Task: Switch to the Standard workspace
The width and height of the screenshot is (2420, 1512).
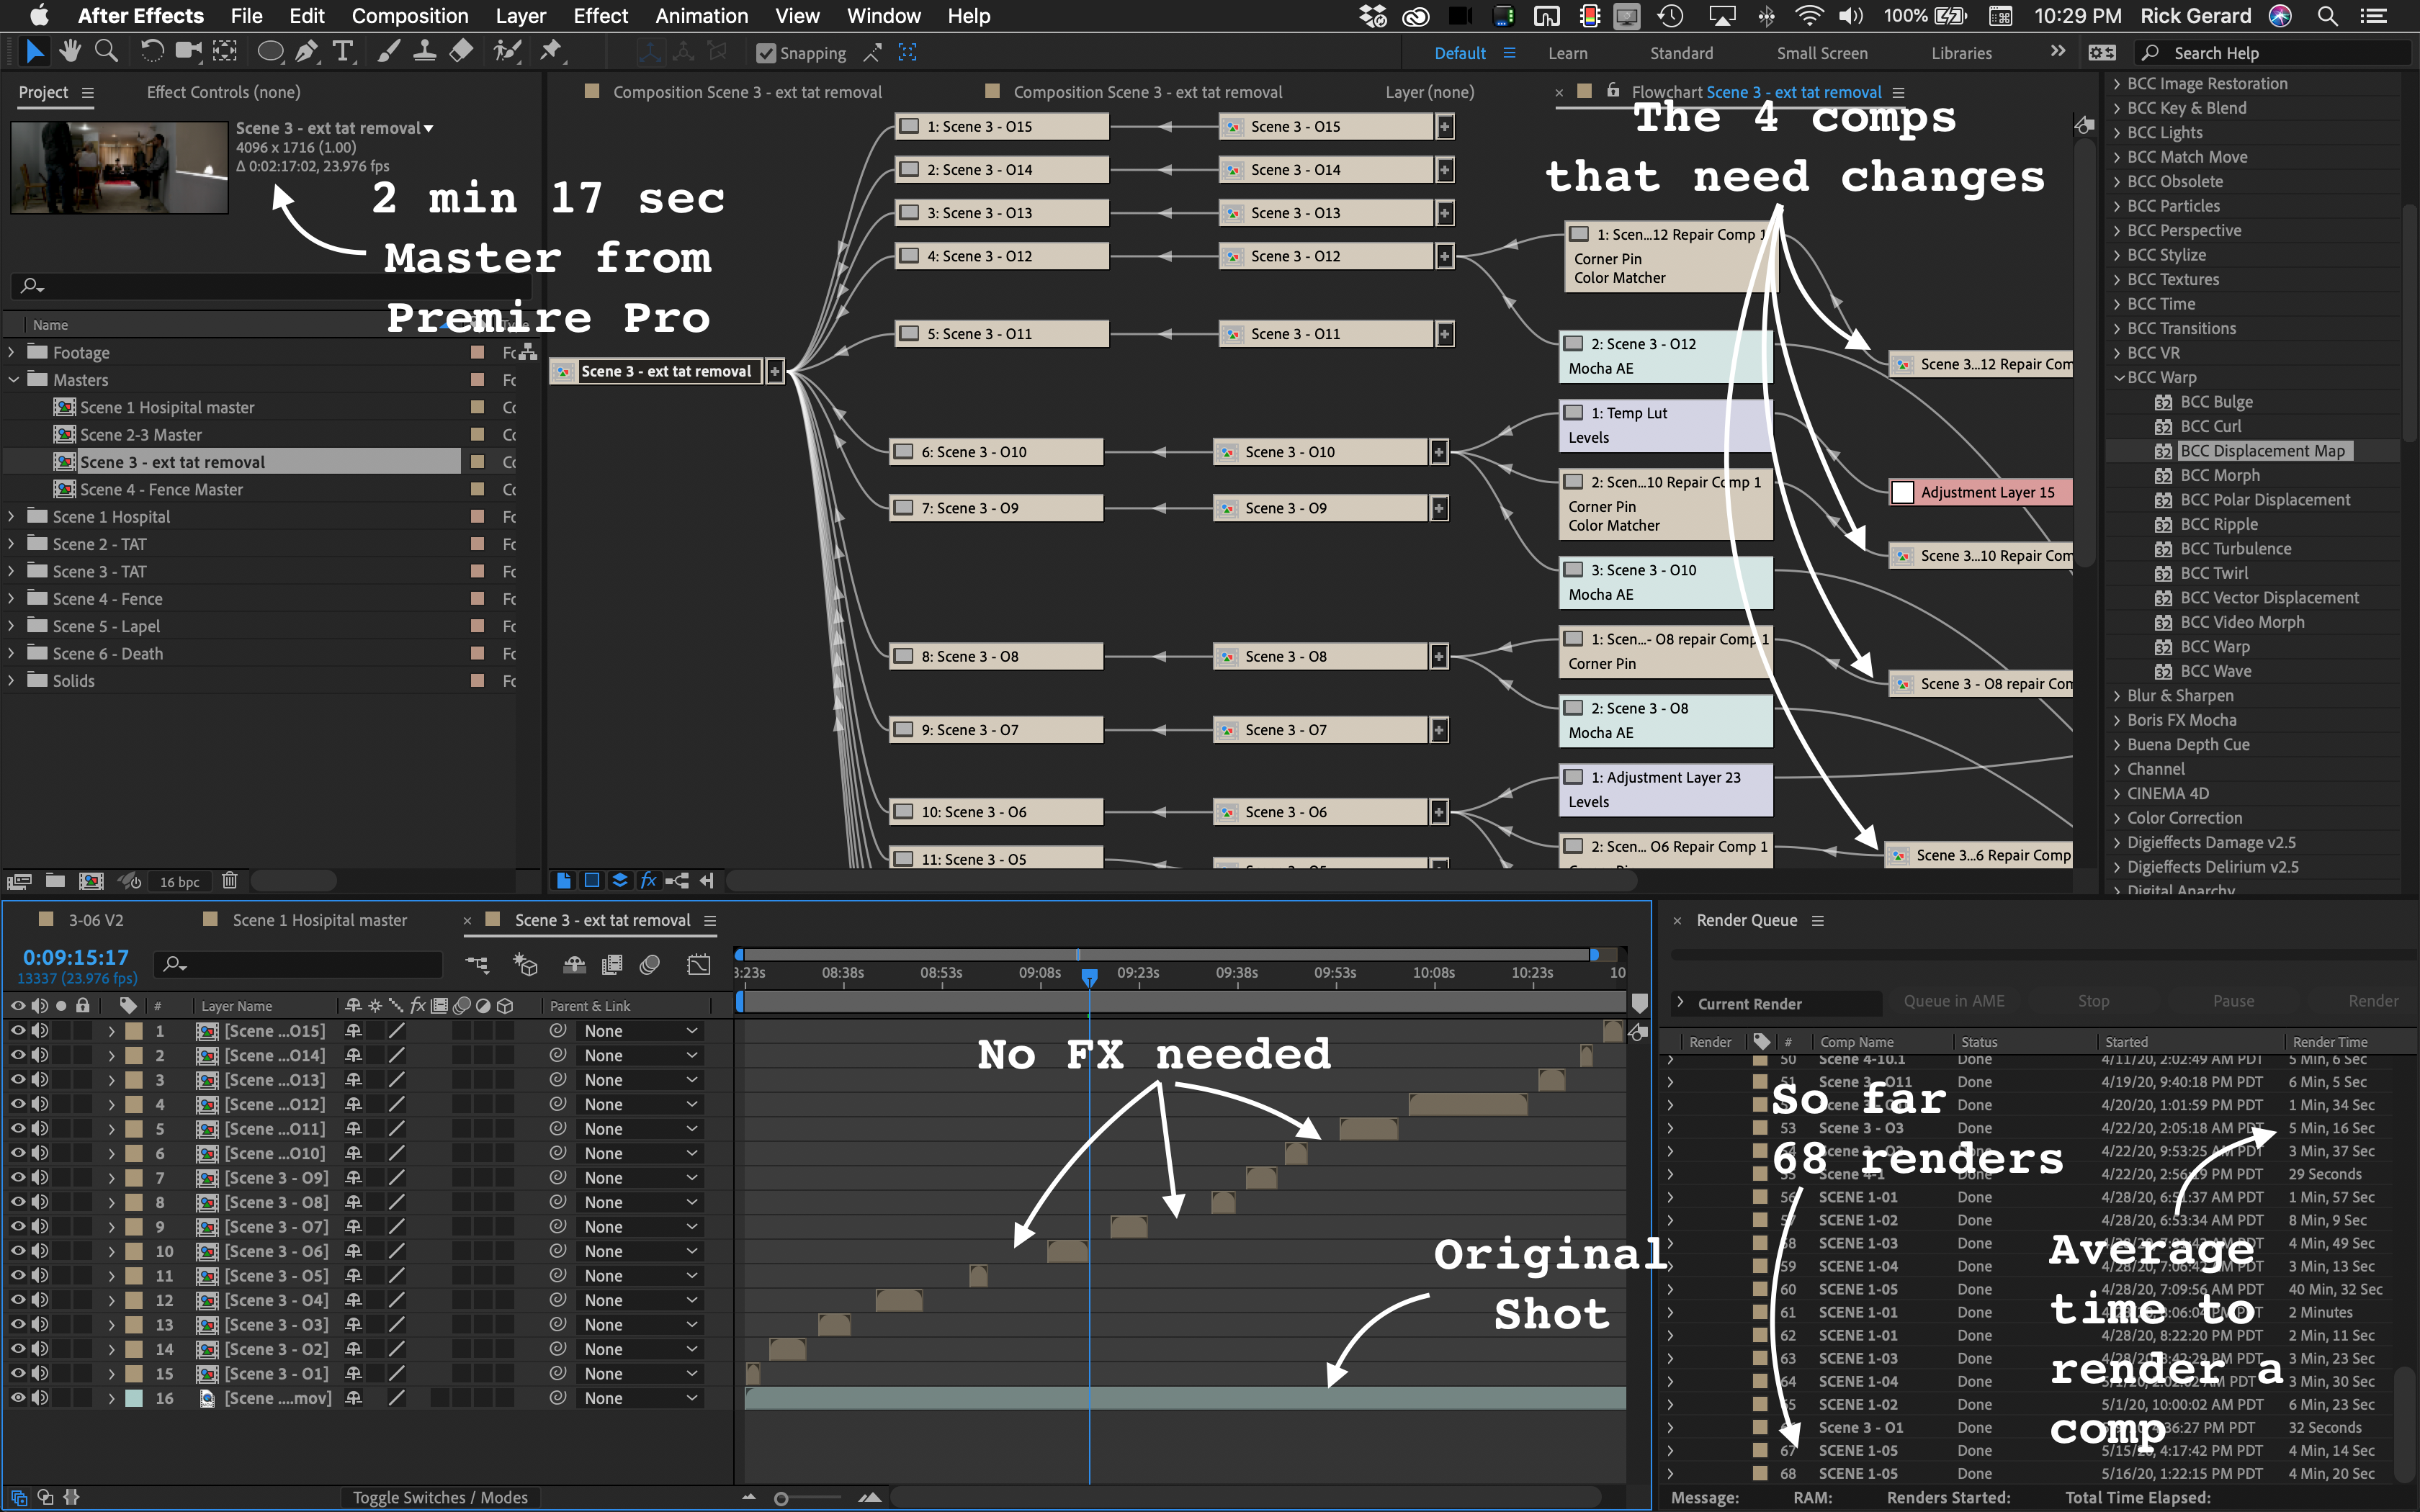Action: [x=1681, y=54]
